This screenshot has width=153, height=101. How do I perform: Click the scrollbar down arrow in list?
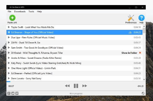click(x=144, y=79)
